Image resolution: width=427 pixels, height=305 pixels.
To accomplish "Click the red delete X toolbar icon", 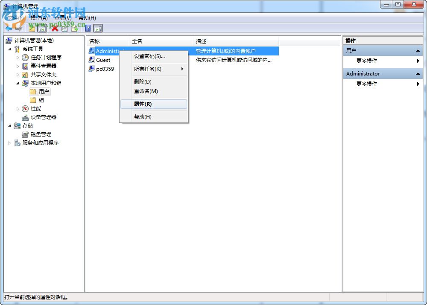I will (54, 28).
